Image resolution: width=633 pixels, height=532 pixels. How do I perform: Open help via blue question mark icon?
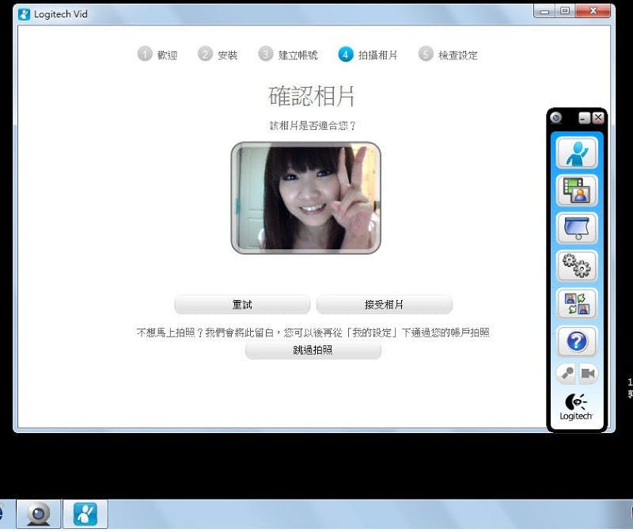[577, 341]
